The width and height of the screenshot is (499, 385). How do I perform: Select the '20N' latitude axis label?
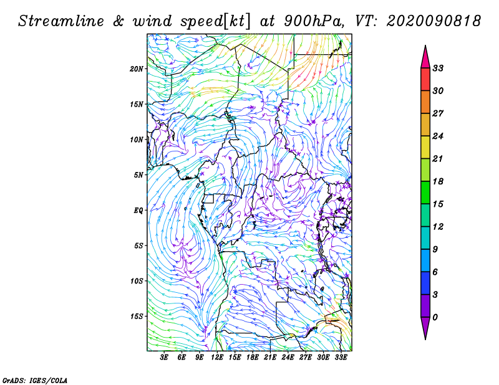137,69
